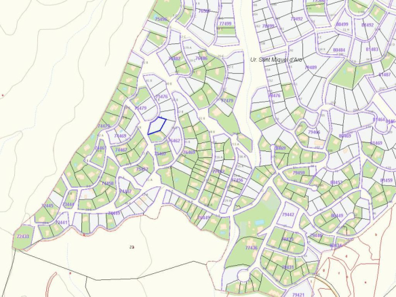Select block label 75496
Image resolution: width=396 pixels, height=297 pixels.
coord(161,19)
